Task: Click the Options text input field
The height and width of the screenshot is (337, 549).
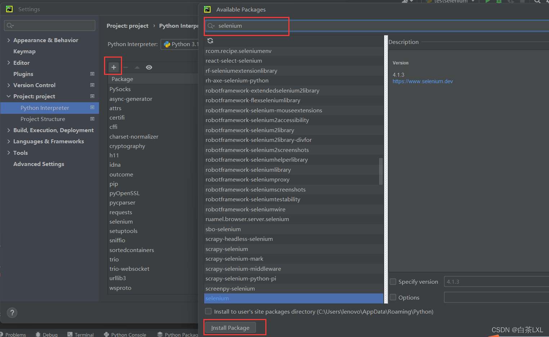Action: click(496, 297)
